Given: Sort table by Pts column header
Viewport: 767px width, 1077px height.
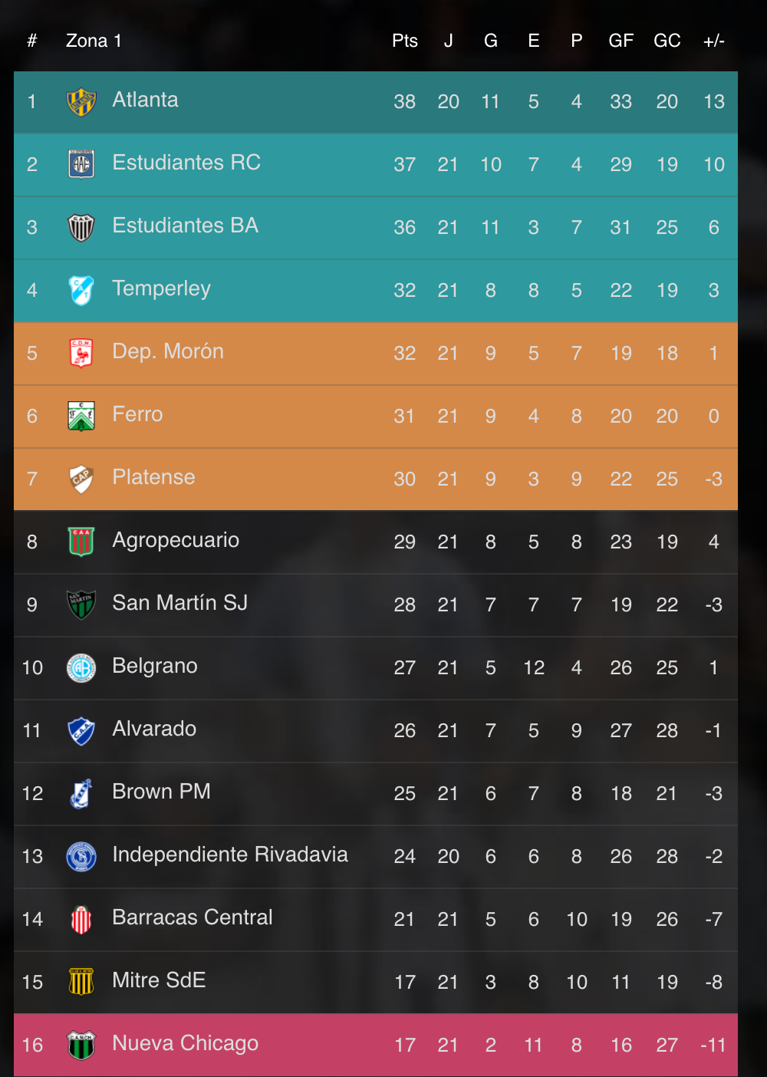Looking at the screenshot, I should pos(405,41).
